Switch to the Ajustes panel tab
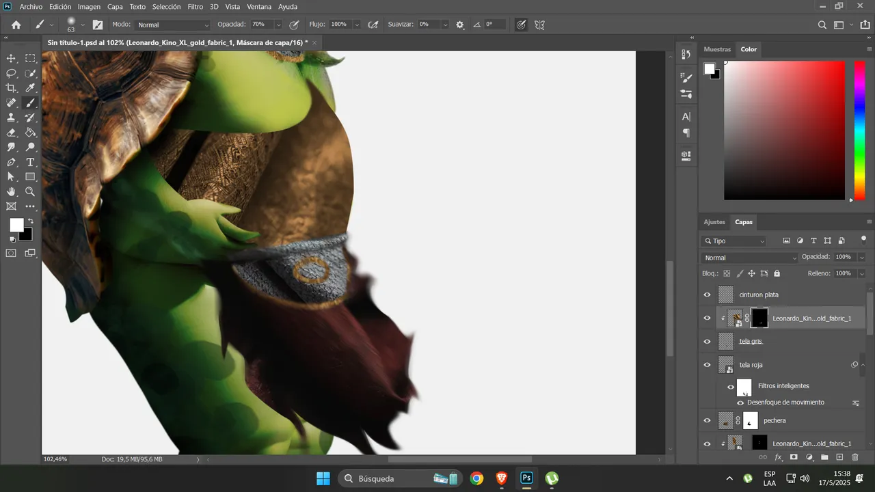 [714, 222]
